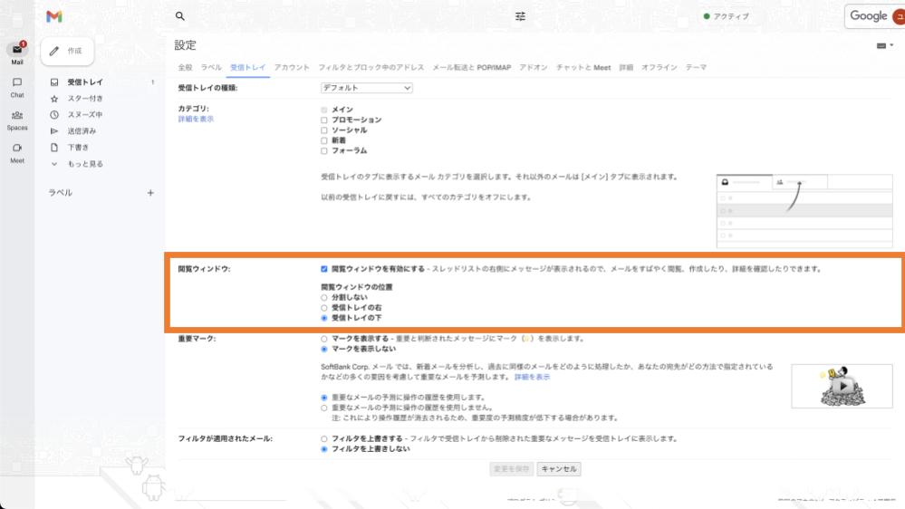This screenshot has height=509, width=905.
Task: Switch to ラベル settings tab
Action: pos(211,68)
